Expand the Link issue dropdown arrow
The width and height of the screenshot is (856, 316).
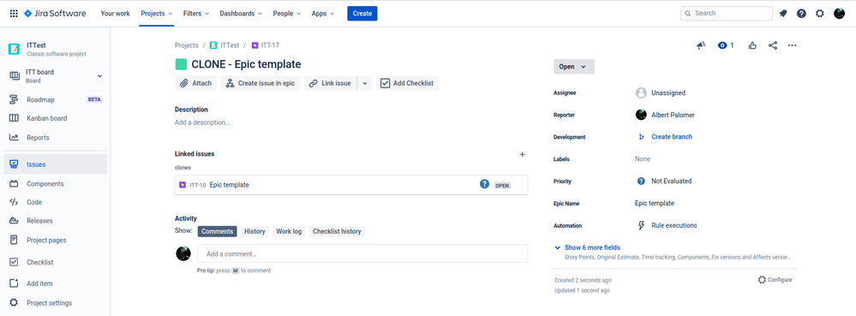click(x=365, y=84)
